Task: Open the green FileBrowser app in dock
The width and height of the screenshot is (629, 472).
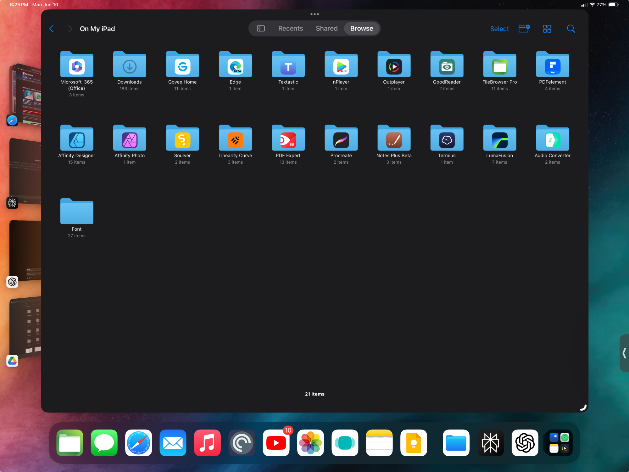Action: click(70, 443)
